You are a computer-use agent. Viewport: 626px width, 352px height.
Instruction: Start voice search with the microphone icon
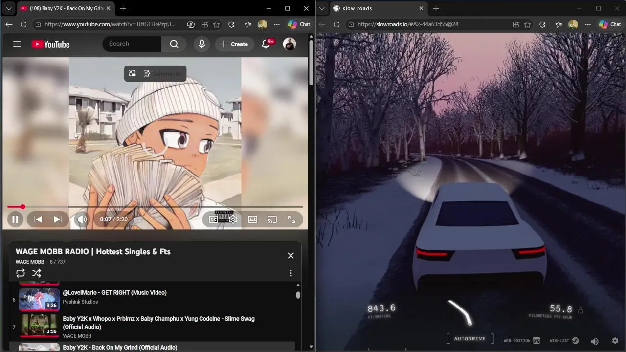201,44
